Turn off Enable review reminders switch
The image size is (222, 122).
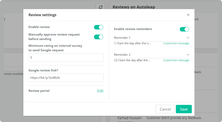(x=184, y=29)
